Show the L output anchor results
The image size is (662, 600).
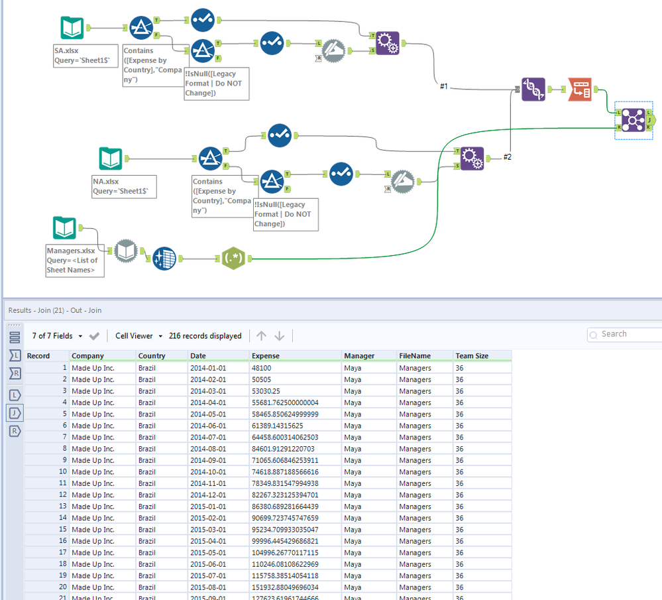coord(15,396)
